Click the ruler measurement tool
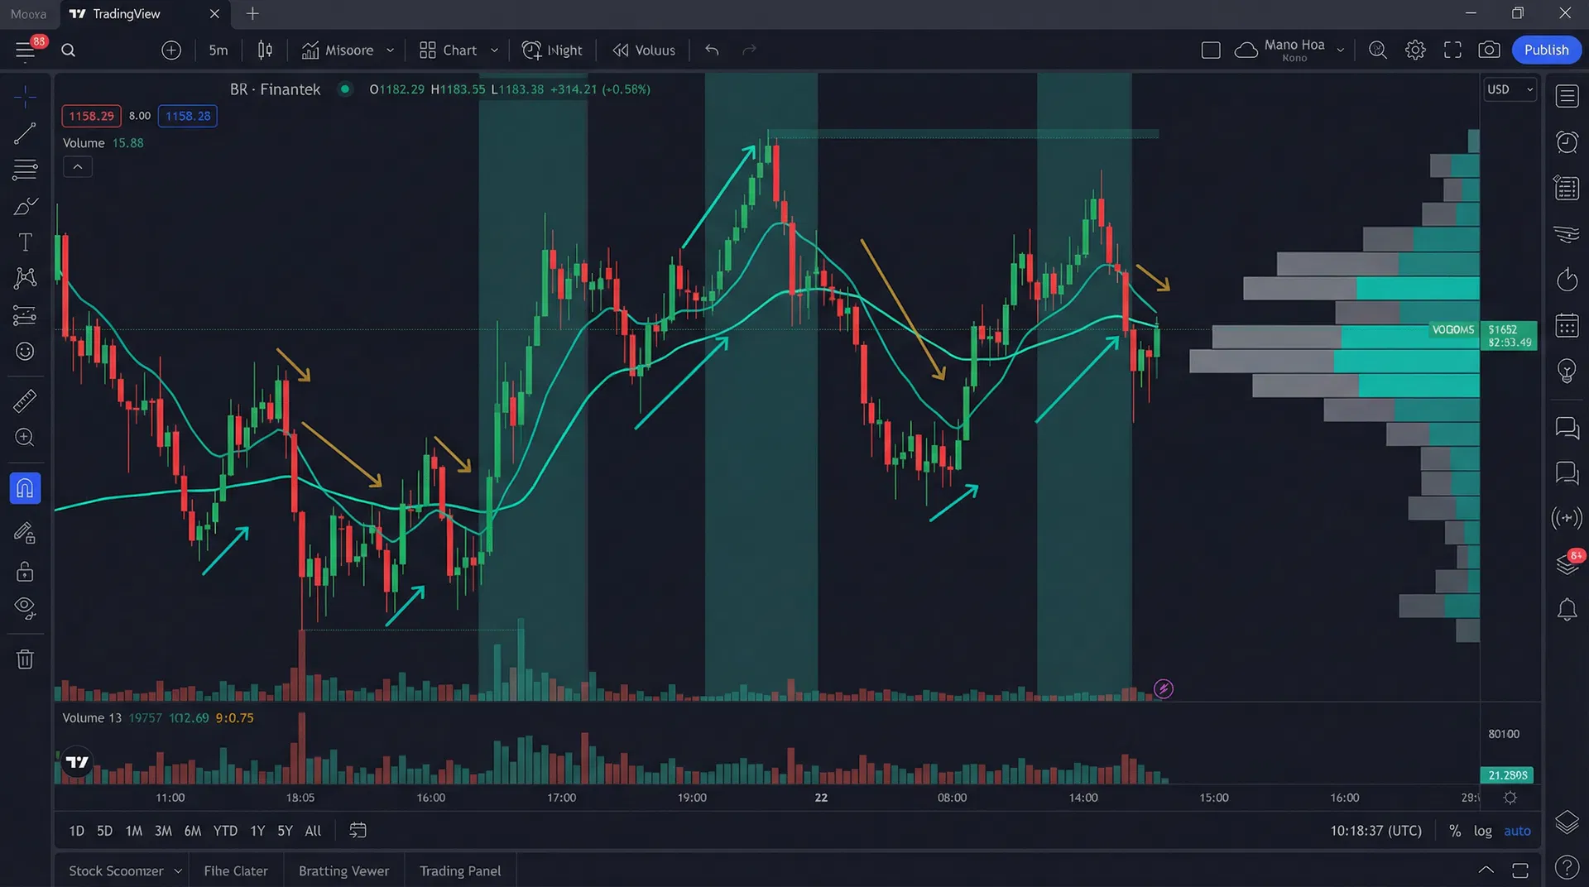1589x887 pixels. tap(25, 400)
